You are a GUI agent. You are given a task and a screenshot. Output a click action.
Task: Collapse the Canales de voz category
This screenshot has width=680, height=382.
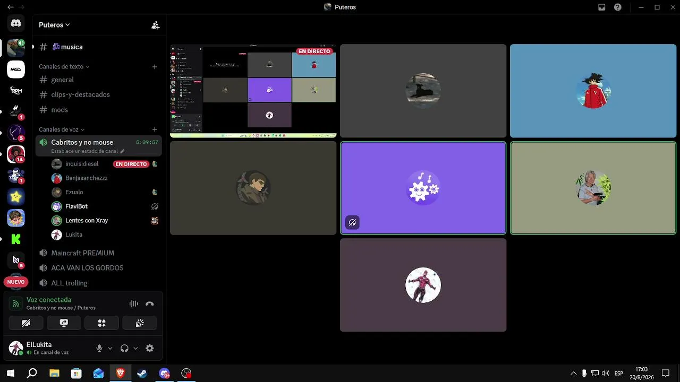pos(62,129)
